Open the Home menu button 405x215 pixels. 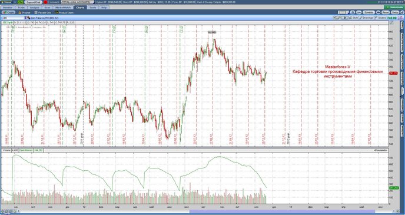(7, 2)
